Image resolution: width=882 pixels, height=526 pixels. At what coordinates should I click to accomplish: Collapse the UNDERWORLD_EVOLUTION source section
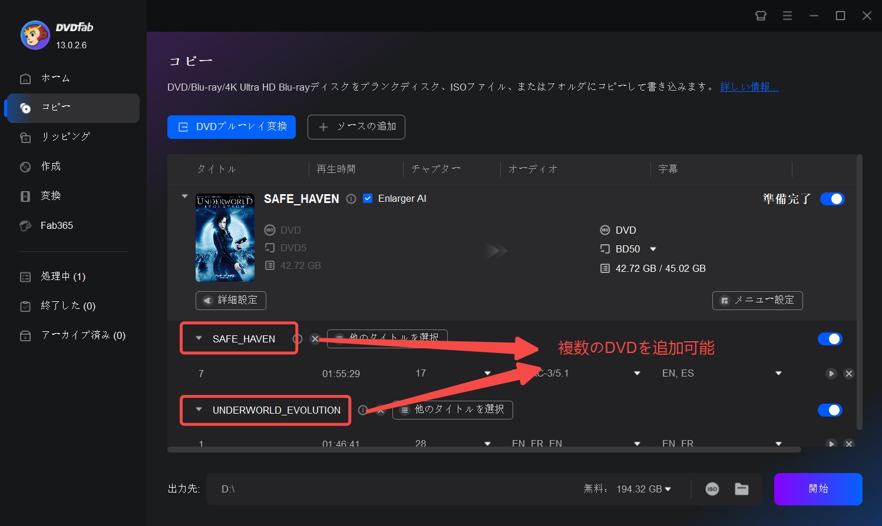(199, 410)
